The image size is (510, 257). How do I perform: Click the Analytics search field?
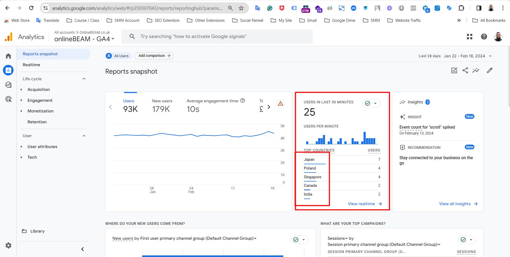217,37
